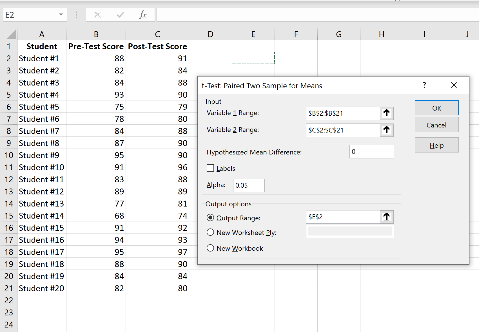
Task: Select row 1 header
Action: pyautogui.click(x=9, y=46)
